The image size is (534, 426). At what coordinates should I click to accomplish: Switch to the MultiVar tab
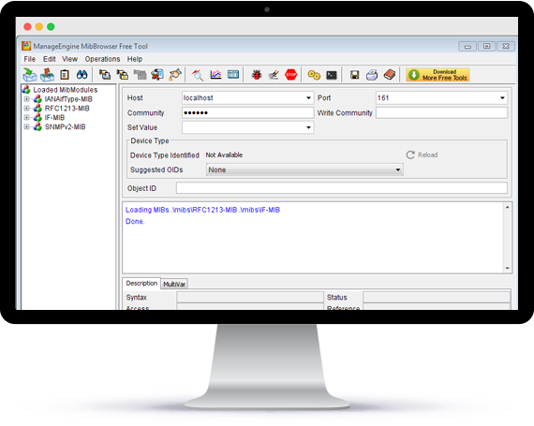pyautogui.click(x=174, y=284)
